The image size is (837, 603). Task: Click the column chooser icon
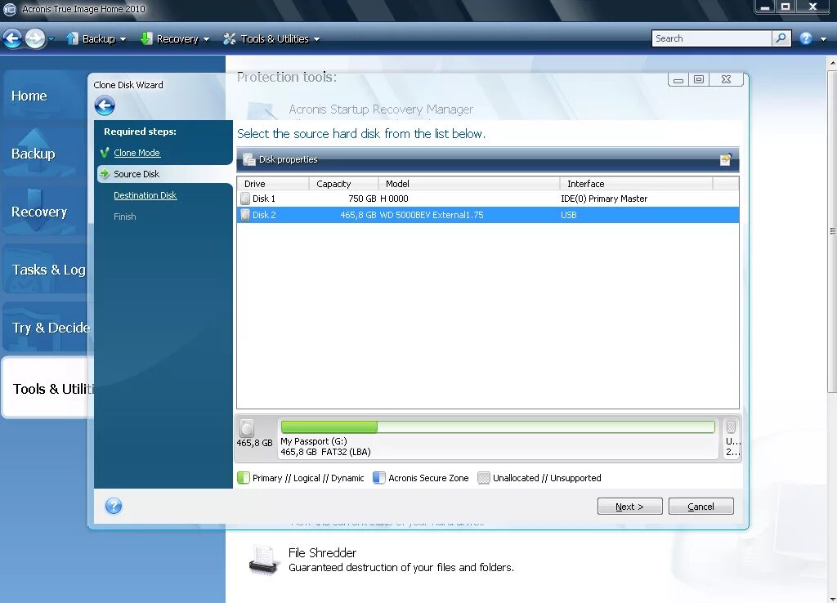coord(726,159)
